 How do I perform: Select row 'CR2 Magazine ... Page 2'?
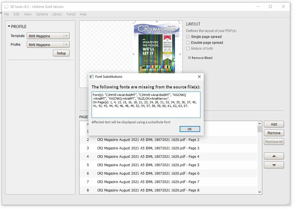click(168, 140)
